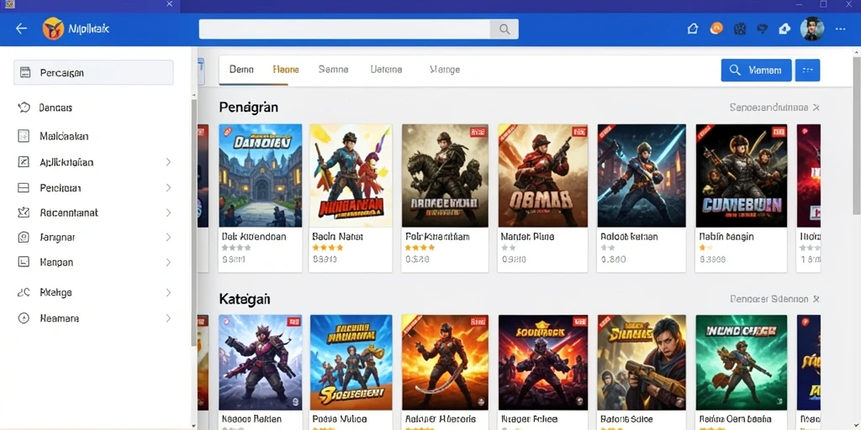Click the Rtkaige sidebar icon

[24, 293]
